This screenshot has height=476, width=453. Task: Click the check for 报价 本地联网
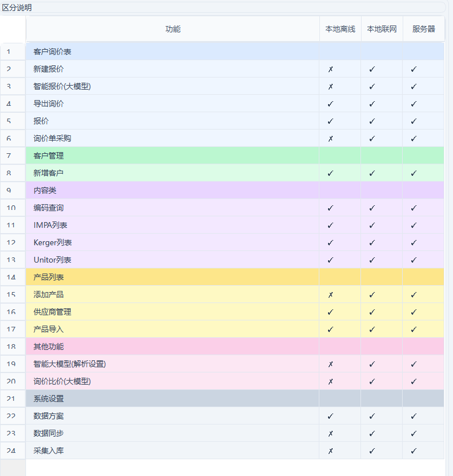click(x=372, y=121)
